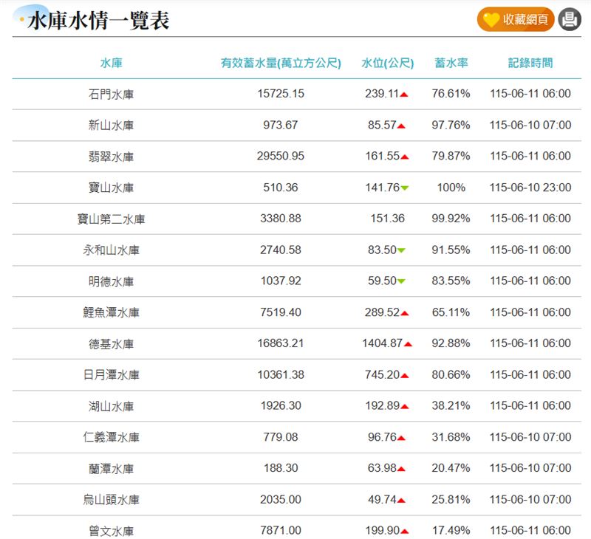Viewport: 591px width, 539px height.
Task: Click the red up arrow beside 239.11
Action: [x=404, y=95]
